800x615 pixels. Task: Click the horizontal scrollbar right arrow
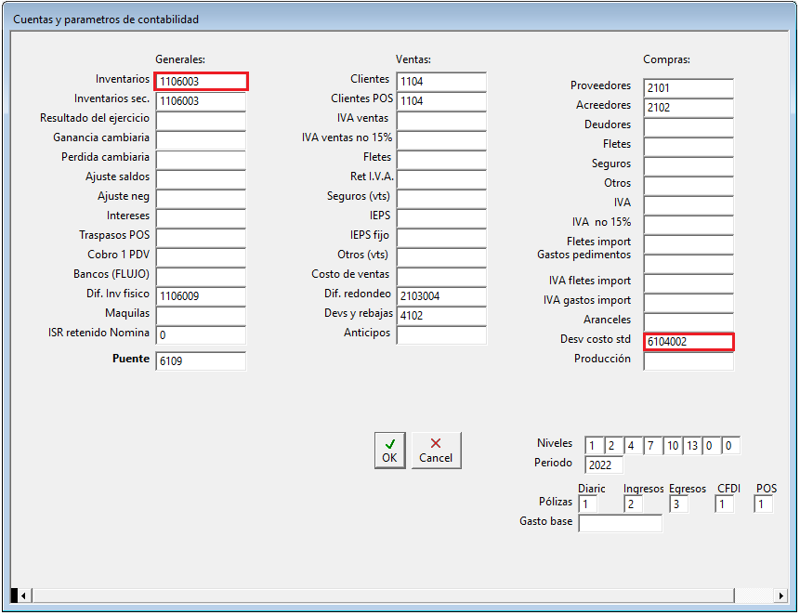[780, 595]
